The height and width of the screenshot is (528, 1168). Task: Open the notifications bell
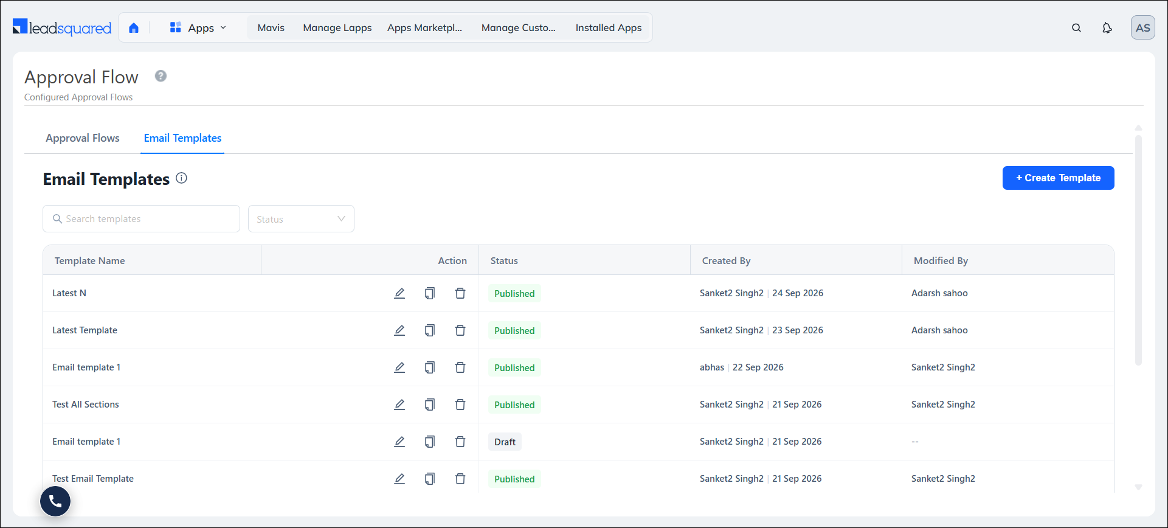(1107, 27)
